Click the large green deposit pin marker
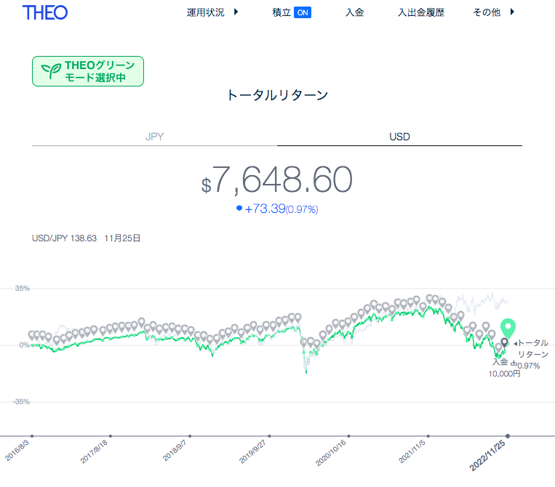 click(508, 329)
